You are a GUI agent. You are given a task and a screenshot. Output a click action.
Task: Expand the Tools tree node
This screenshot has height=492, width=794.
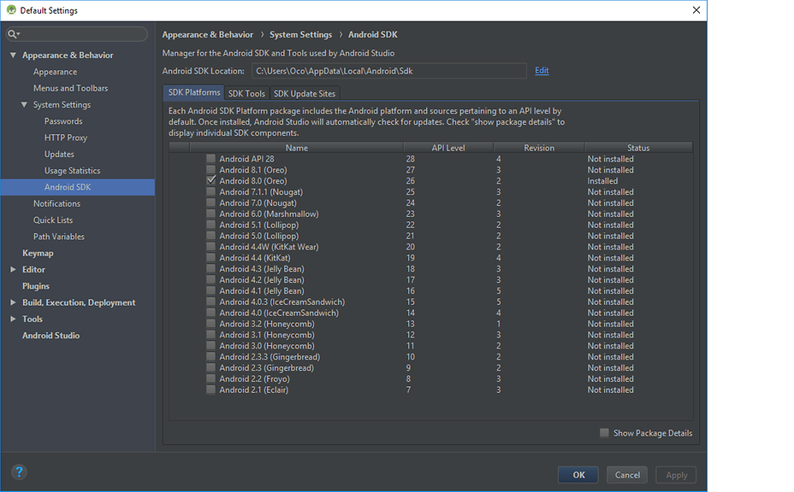point(13,319)
